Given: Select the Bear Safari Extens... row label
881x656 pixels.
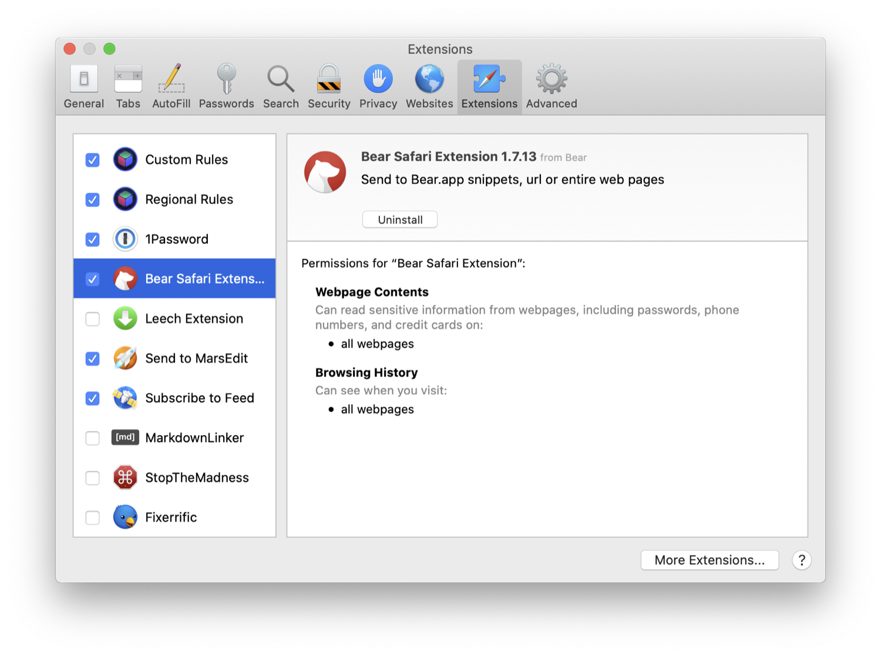Looking at the screenshot, I should 205,279.
